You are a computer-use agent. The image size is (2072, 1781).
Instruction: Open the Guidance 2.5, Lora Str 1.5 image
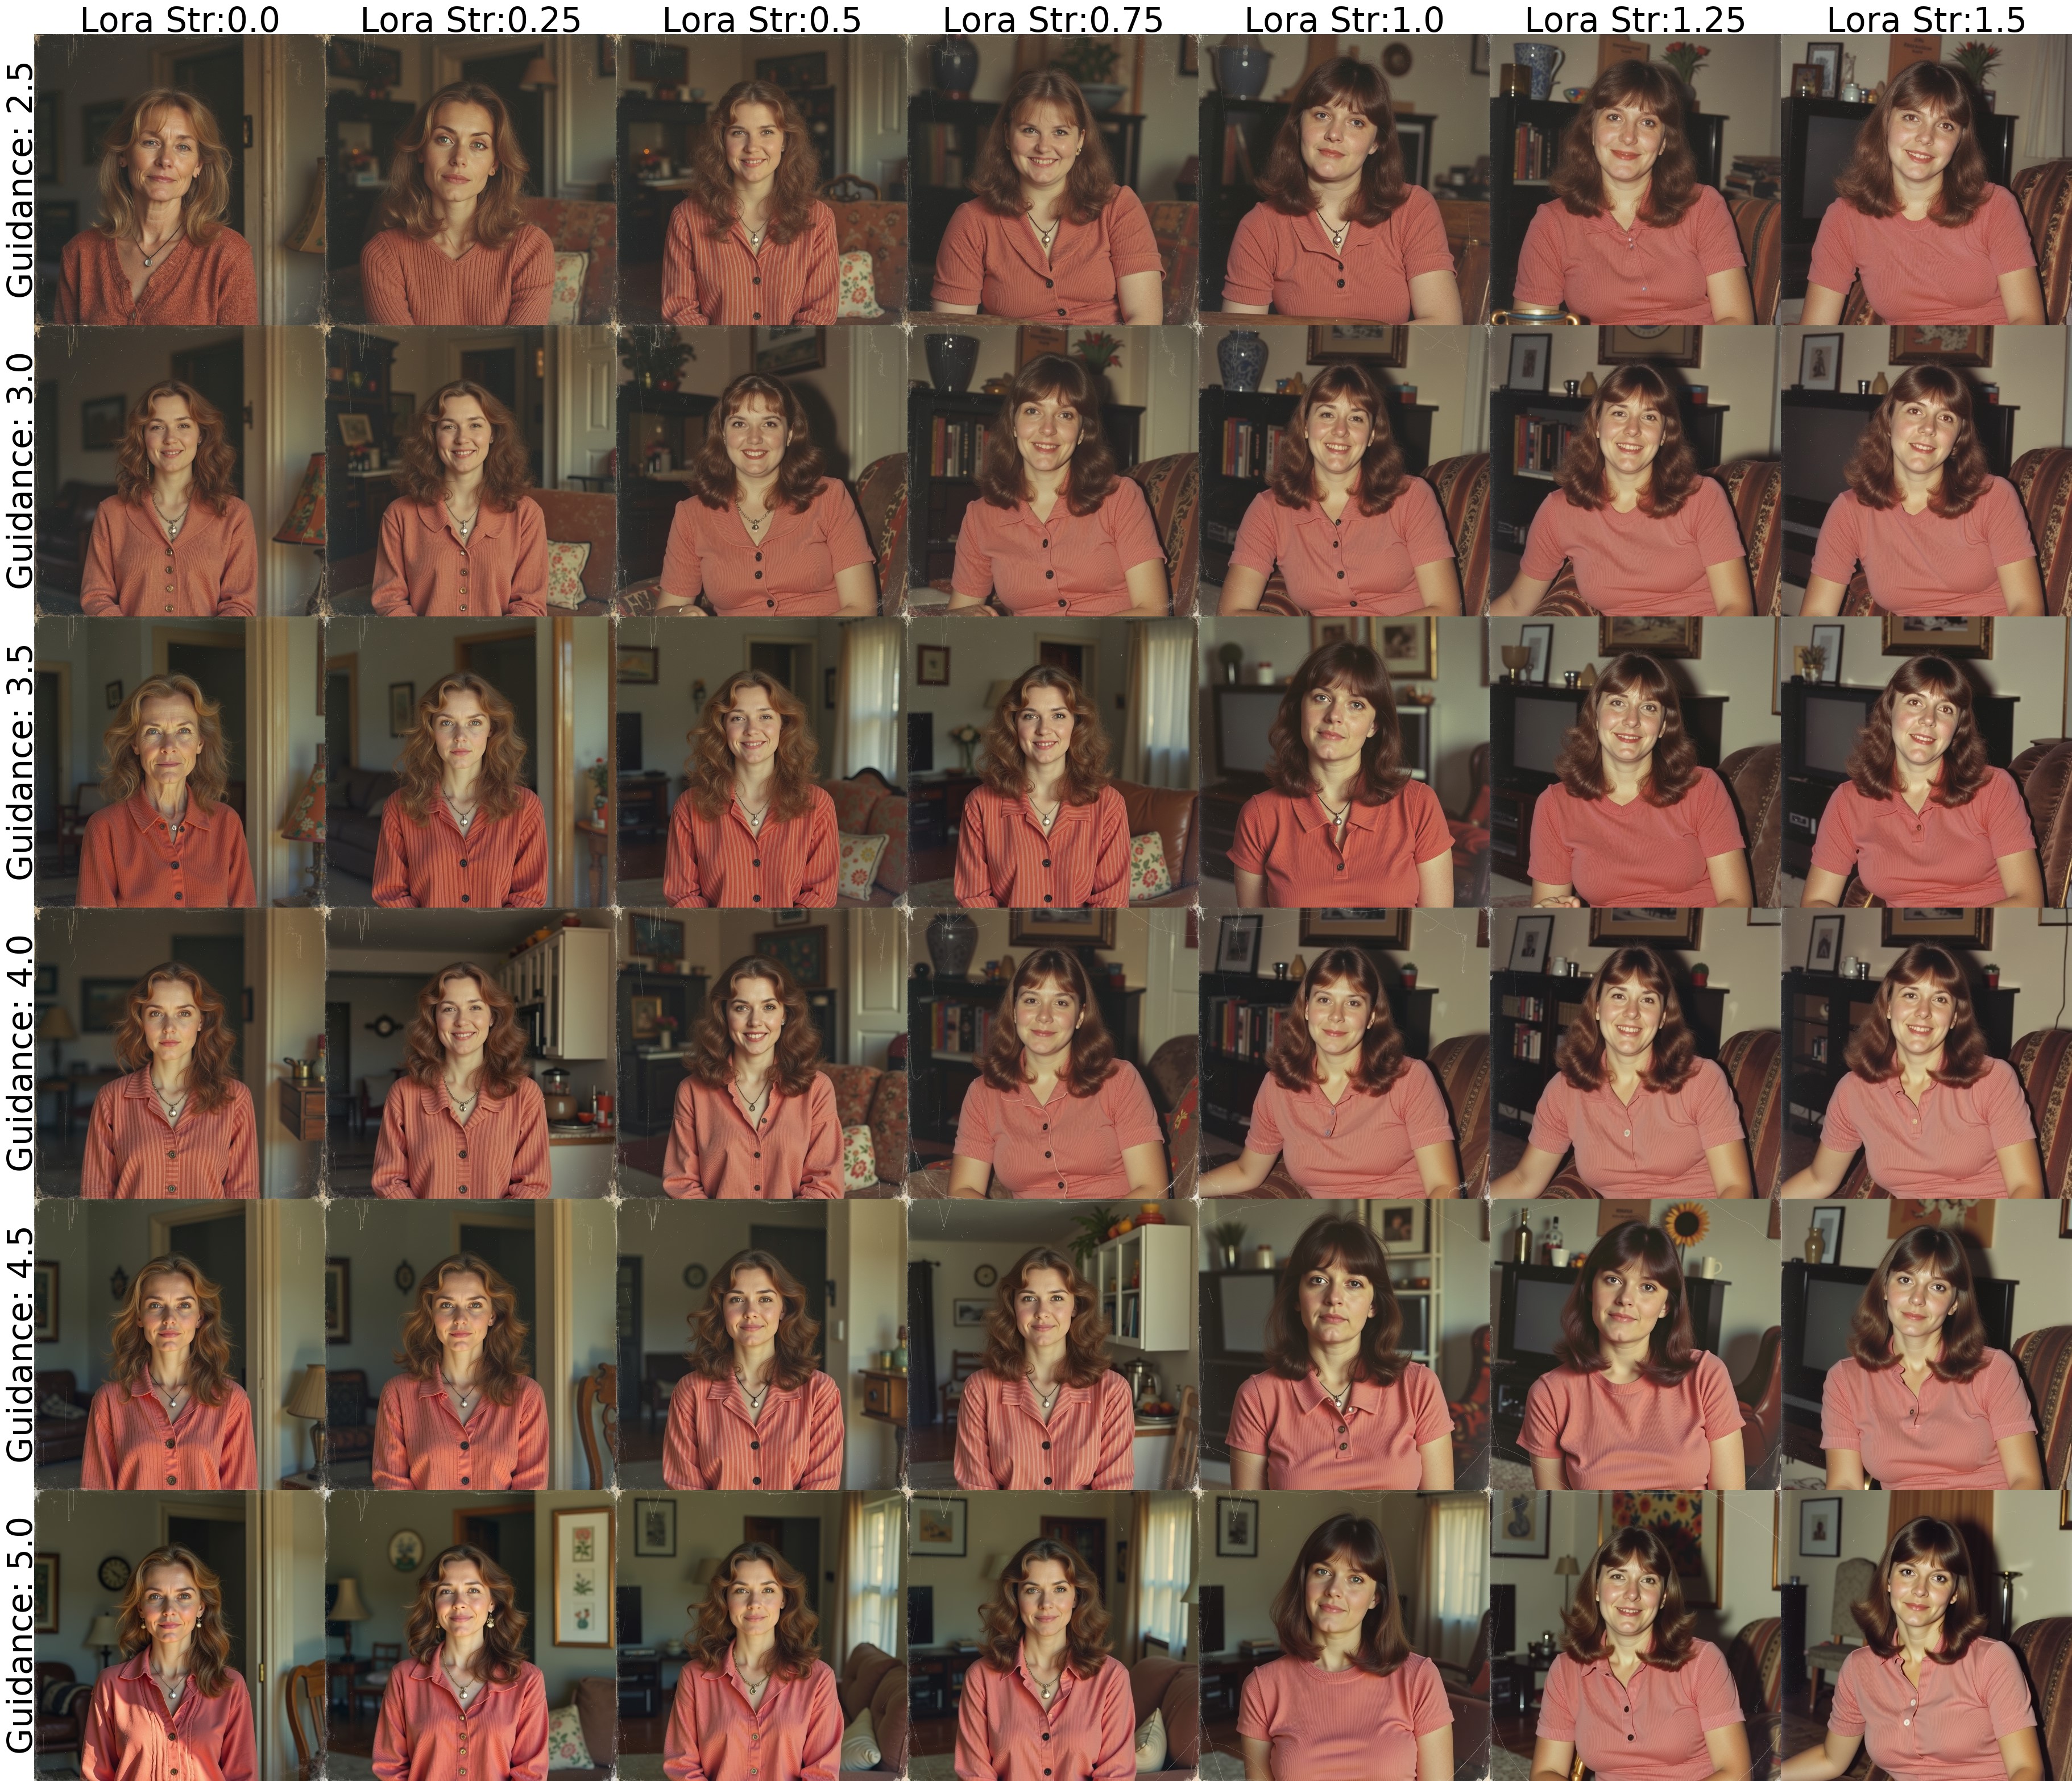(1926, 180)
